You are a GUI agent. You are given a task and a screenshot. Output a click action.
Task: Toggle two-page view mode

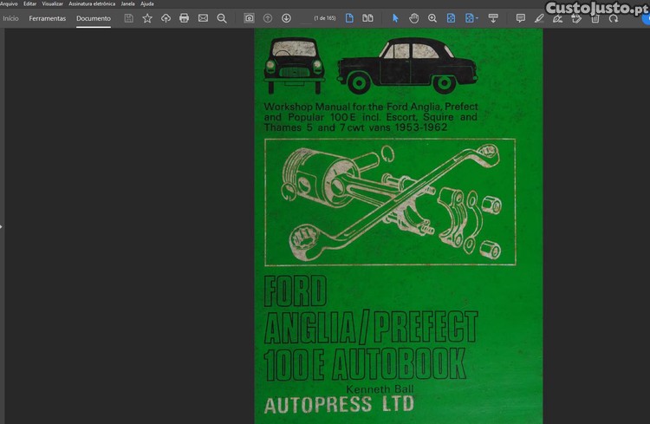[x=367, y=18]
